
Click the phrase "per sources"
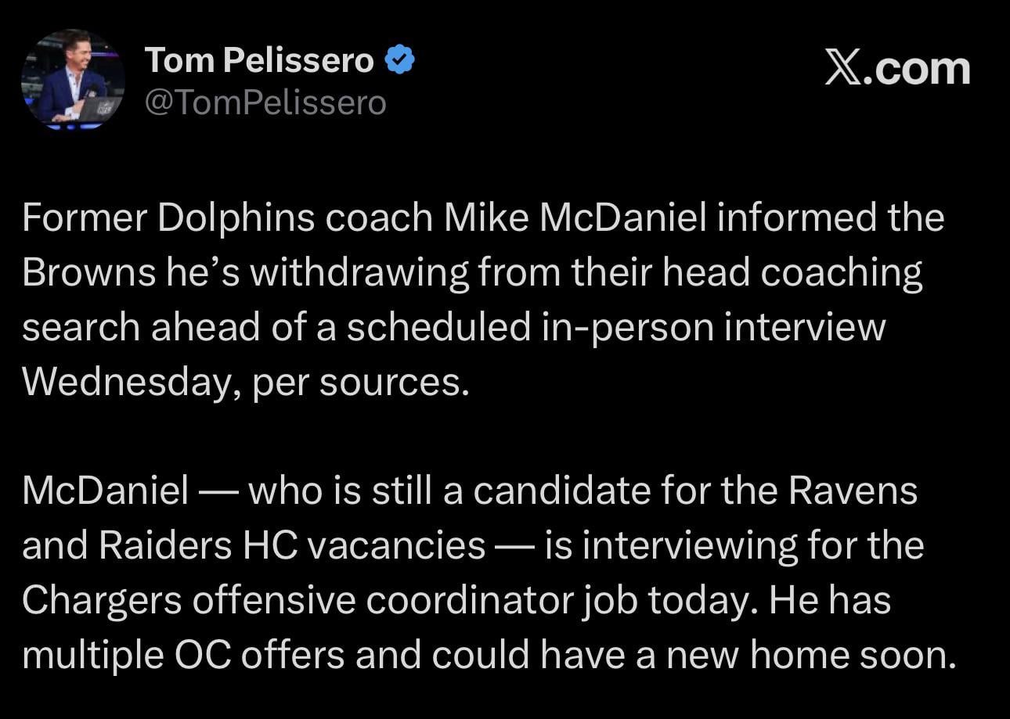click(359, 381)
